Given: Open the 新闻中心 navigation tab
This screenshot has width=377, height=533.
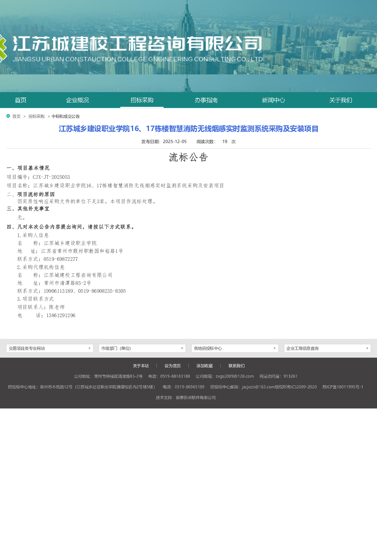Looking at the screenshot, I should click(x=273, y=100).
